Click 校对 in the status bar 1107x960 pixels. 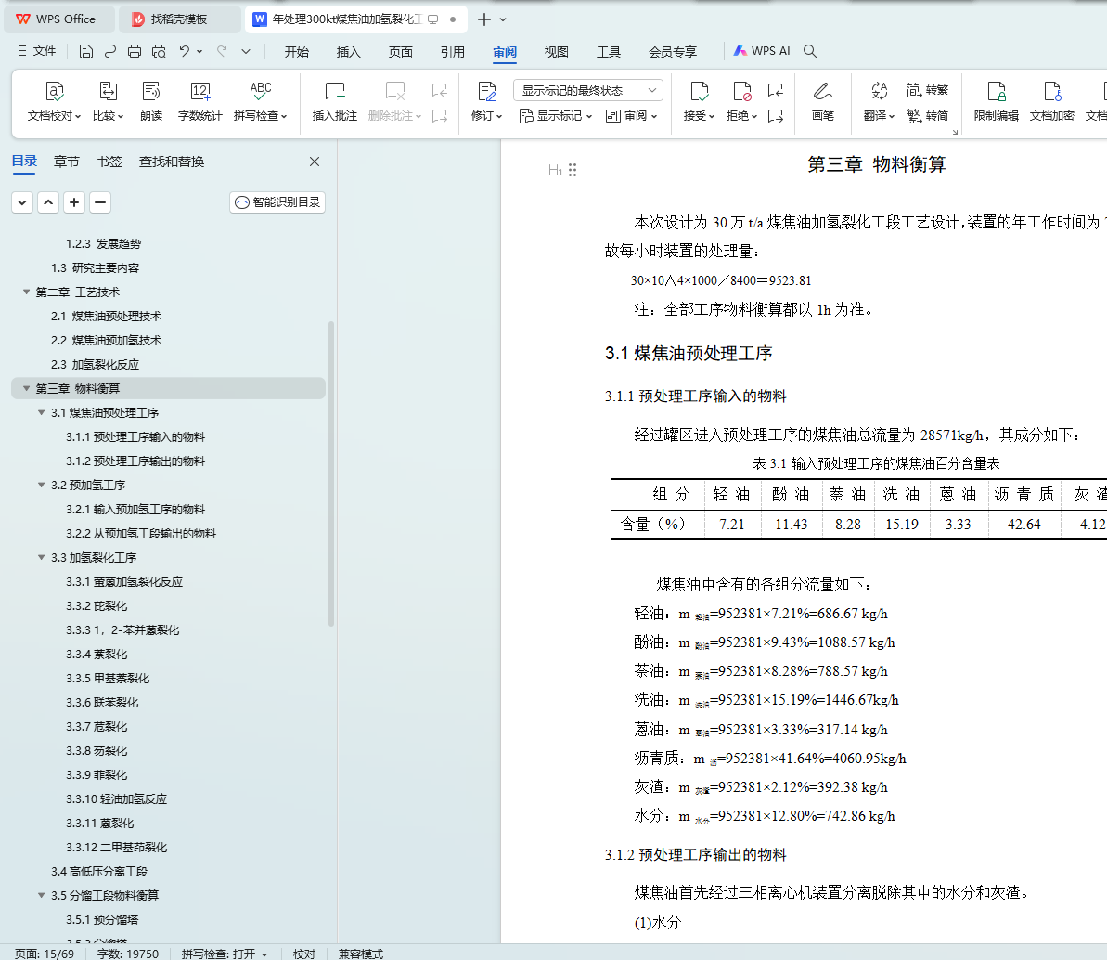pos(304,954)
